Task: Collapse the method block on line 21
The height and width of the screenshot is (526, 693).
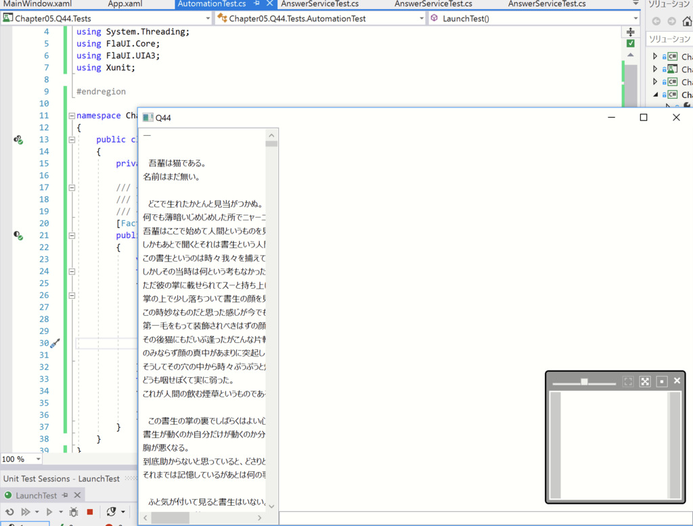Action: [x=72, y=235]
